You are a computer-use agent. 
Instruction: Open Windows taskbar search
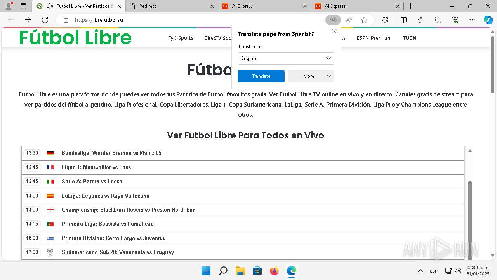click(x=223, y=271)
